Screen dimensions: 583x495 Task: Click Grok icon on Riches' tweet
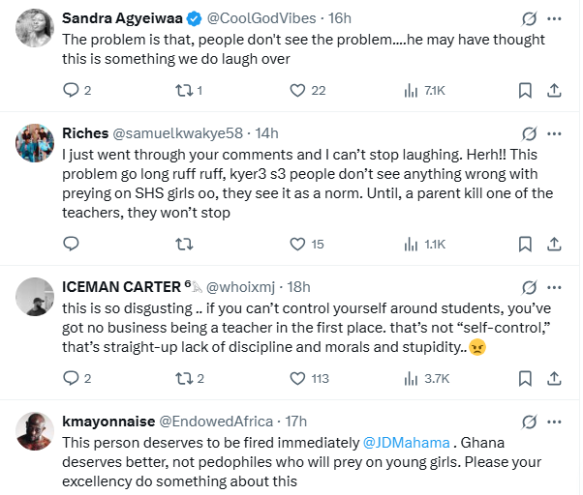point(529,131)
